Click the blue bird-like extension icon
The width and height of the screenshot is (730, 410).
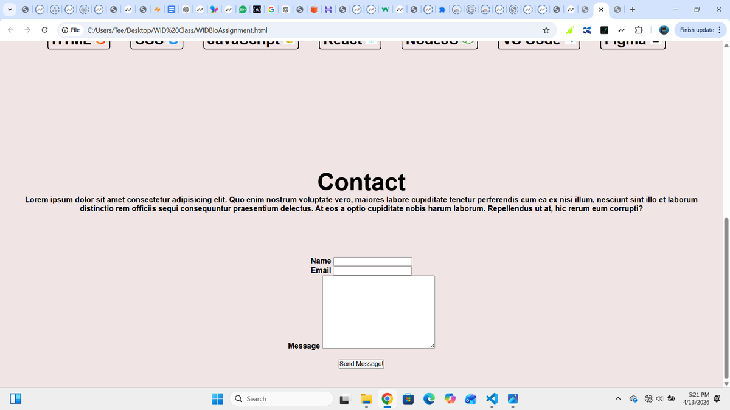(x=588, y=30)
